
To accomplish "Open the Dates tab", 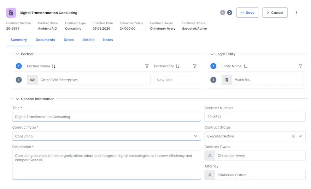I will coord(69,40).
